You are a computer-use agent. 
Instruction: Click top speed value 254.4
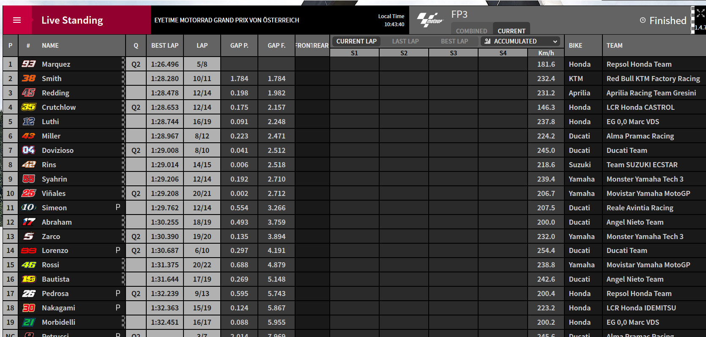pyautogui.click(x=546, y=250)
